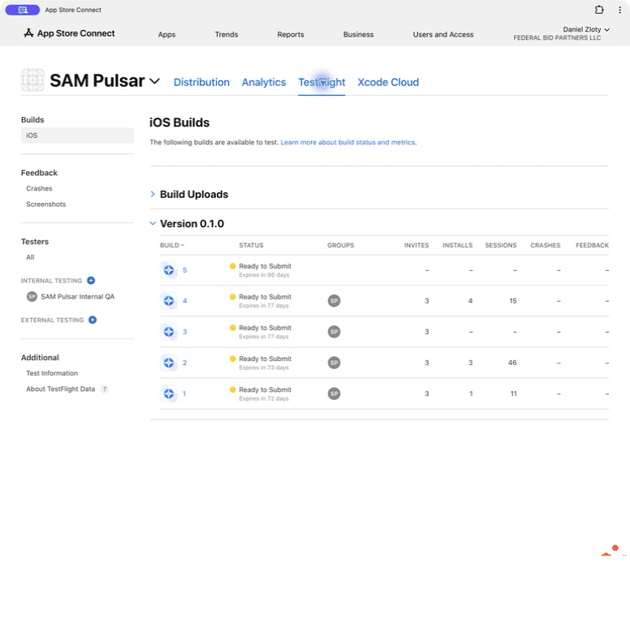Click the SP avatar for SAM Pulsar Internal QA
Screen dimensions: 630x624
pos(32,296)
